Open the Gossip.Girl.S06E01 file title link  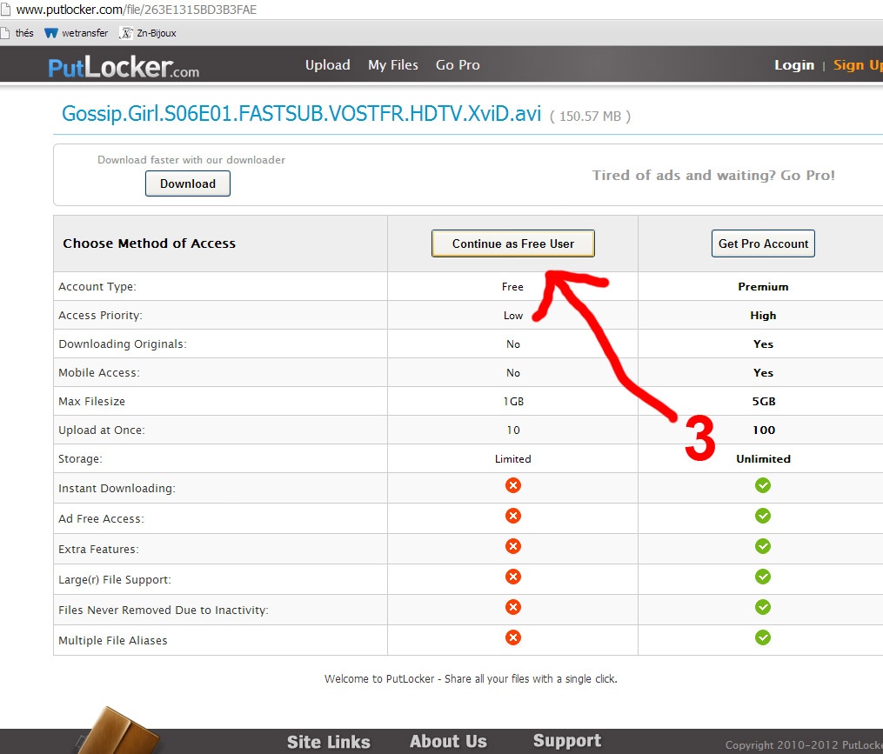301,114
